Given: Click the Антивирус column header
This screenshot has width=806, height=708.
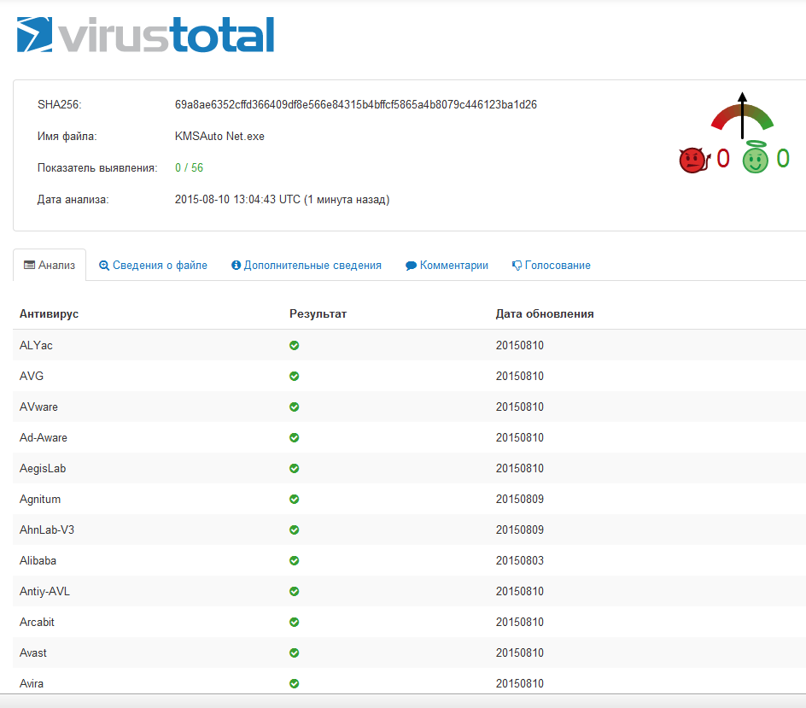Looking at the screenshot, I should pyautogui.click(x=49, y=314).
